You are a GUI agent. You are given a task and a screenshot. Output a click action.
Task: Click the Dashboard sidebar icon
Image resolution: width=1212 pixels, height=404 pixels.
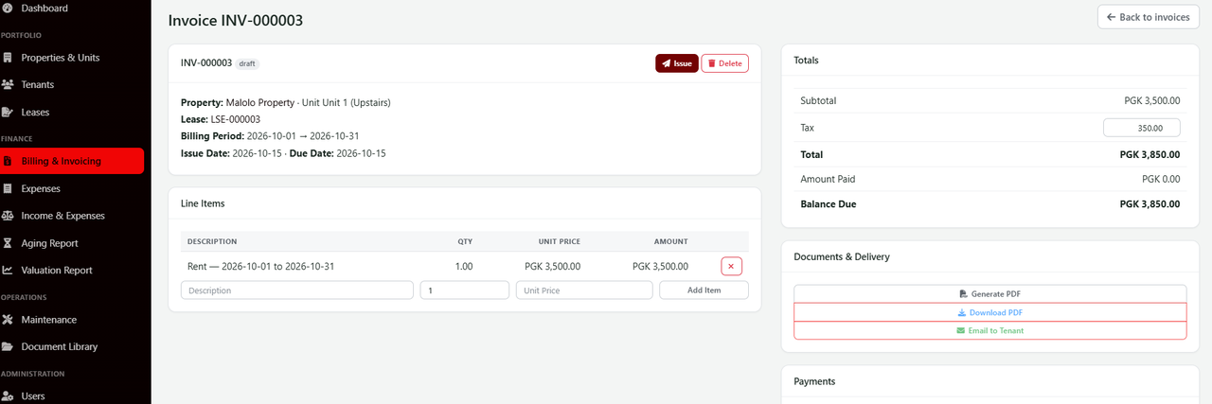point(8,9)
